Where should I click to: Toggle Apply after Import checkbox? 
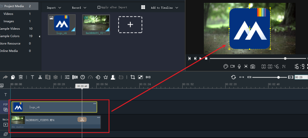tap(99, 7)
